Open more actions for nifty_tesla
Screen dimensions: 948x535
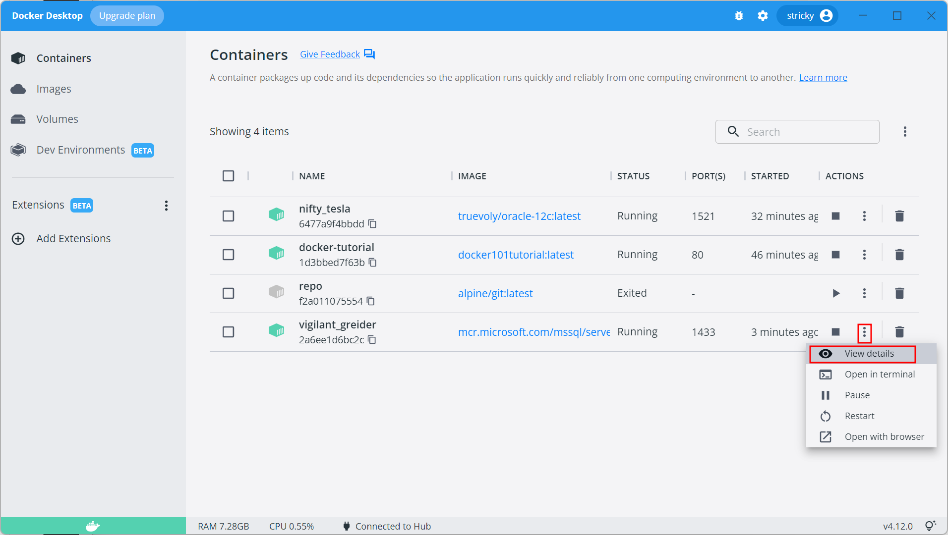tap(864, 216)
